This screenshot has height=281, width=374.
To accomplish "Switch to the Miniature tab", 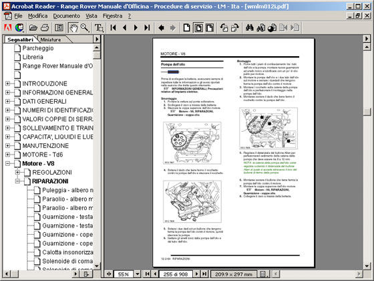I will click(51, 39).
